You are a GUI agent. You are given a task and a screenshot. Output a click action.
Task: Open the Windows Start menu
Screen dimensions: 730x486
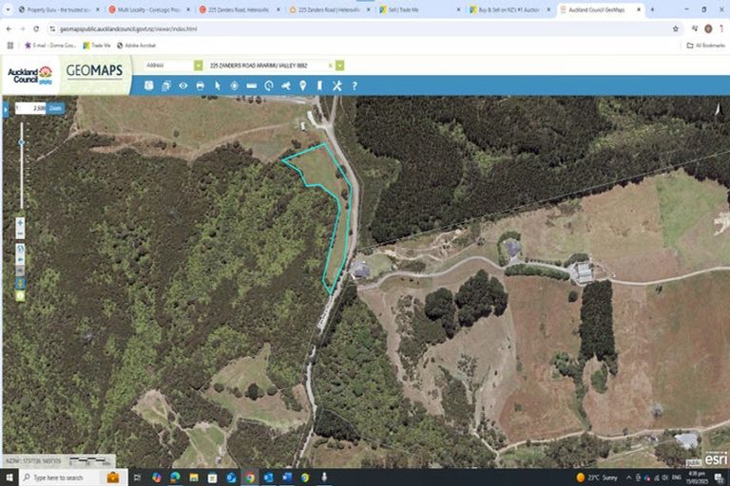tap(9, 477)
